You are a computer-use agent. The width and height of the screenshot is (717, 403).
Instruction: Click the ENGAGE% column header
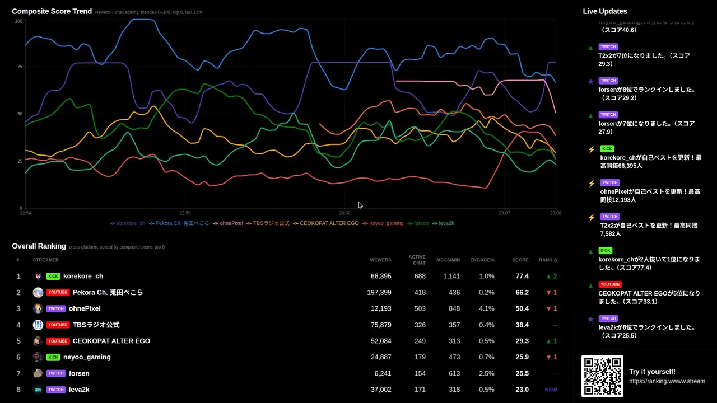pos(482,260)
